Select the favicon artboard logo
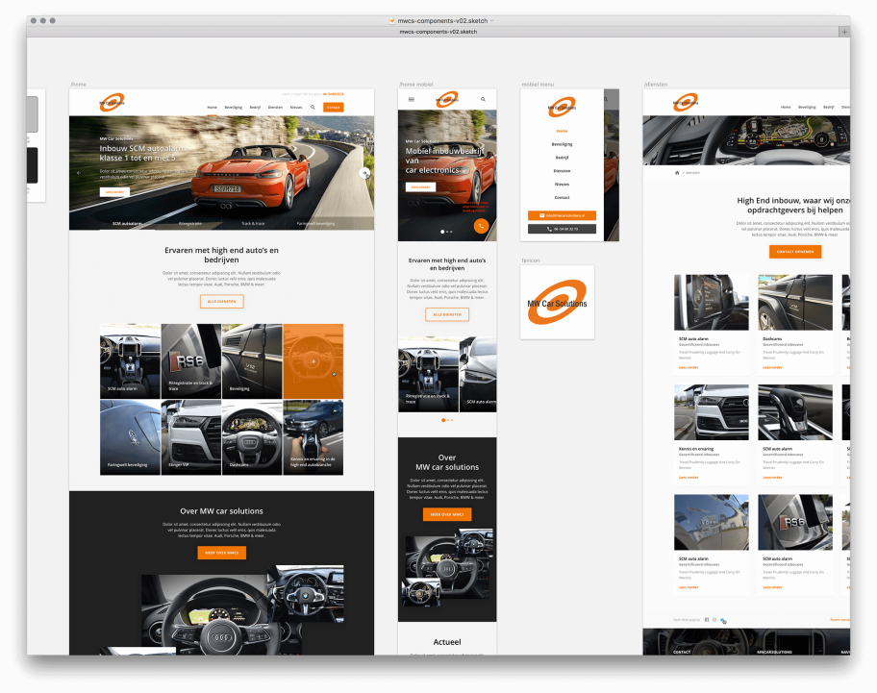 (x=557, y=303)
